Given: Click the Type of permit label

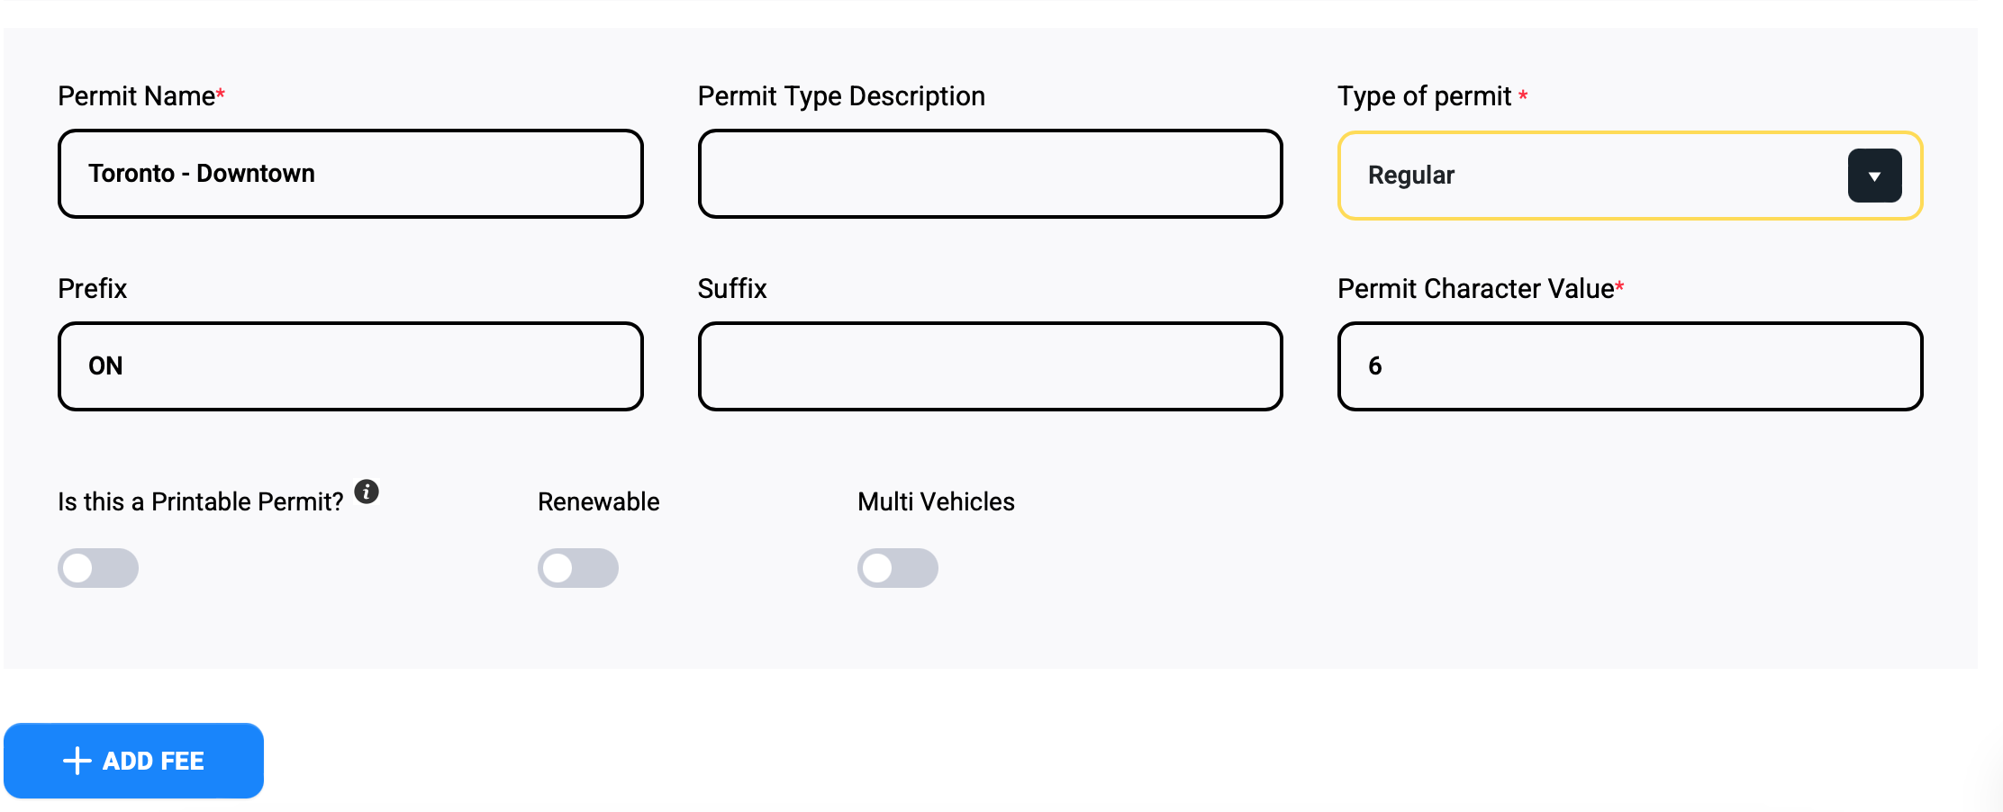Looking at the screenshot, I should pos(1424,96).
